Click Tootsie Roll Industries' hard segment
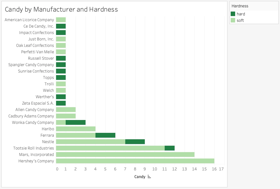Viewport: 280px width, 189px height. [169, 148]
